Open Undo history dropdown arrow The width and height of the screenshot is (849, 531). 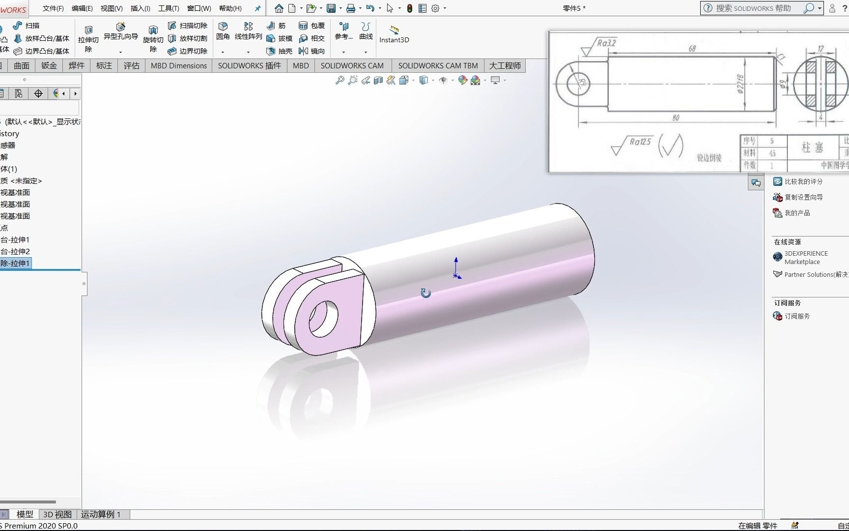click(x=379, y=8)
